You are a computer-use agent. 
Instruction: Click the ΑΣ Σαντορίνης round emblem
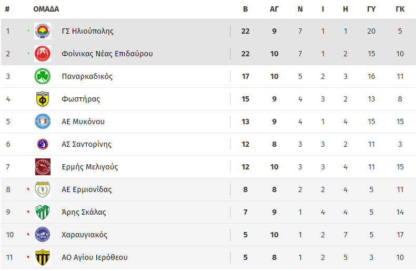point(43,144)
